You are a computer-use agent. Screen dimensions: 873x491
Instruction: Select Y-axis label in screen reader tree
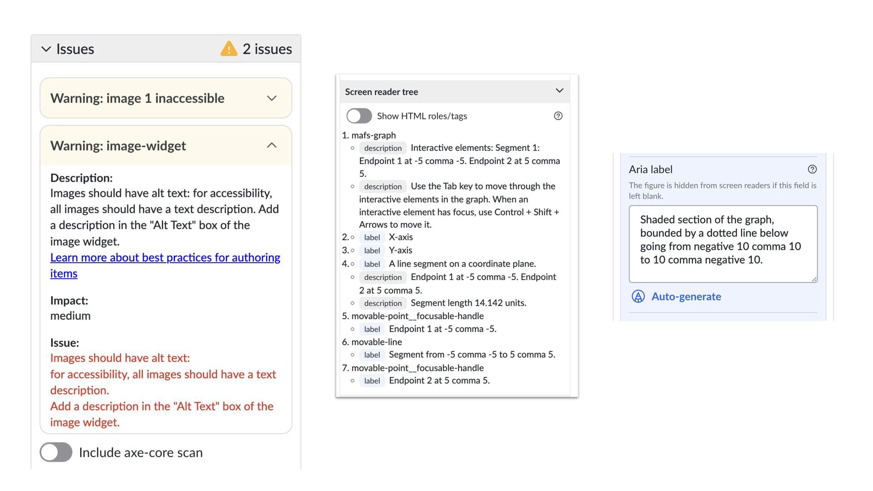coord(400,251)
